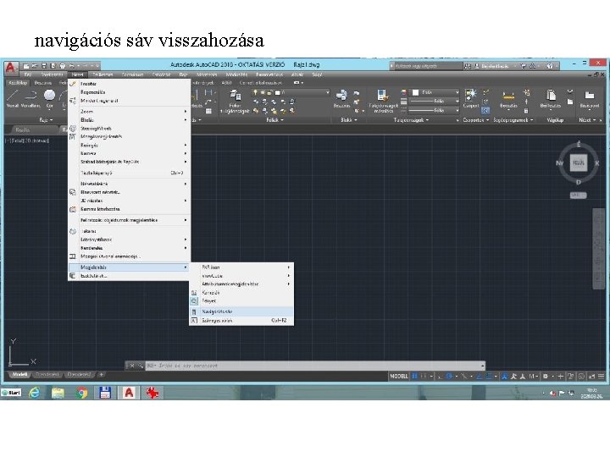Click the MODELL button in status bar

click(x=399, y=376)
